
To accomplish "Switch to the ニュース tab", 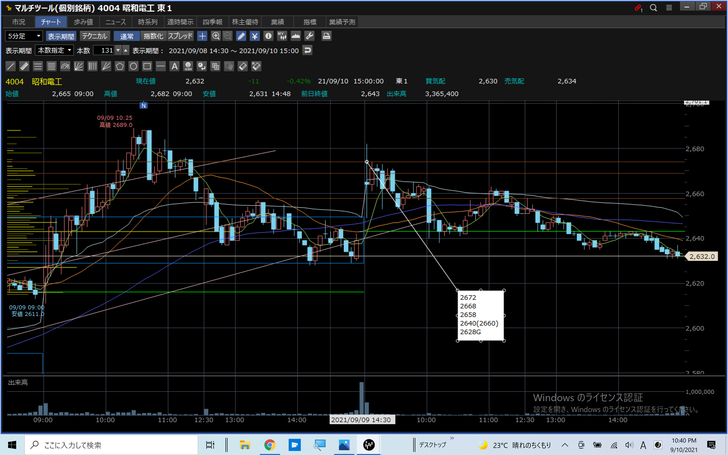I will pos(116,22).
